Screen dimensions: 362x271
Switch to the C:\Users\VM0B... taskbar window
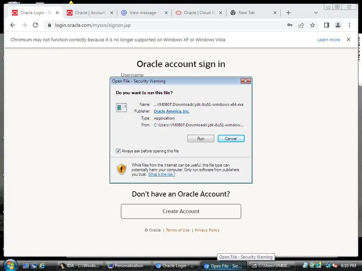point(271,266)
